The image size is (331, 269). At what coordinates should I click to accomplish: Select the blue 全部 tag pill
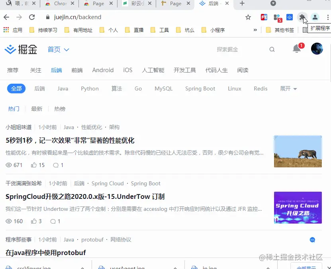[x=16, y=88]
